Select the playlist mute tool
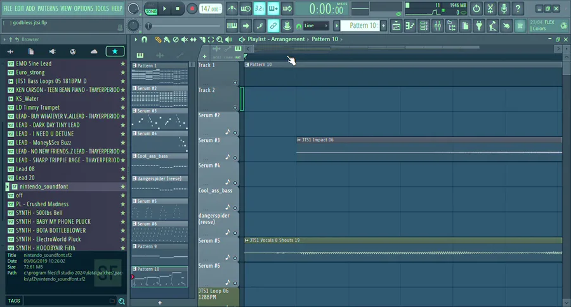The width and height of the screenshot is (571, 307). (185, 39)
